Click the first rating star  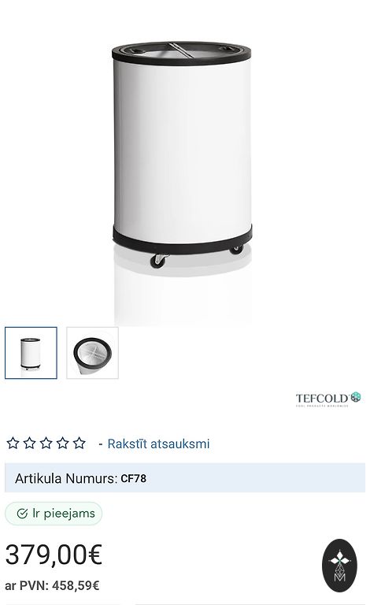13,443
